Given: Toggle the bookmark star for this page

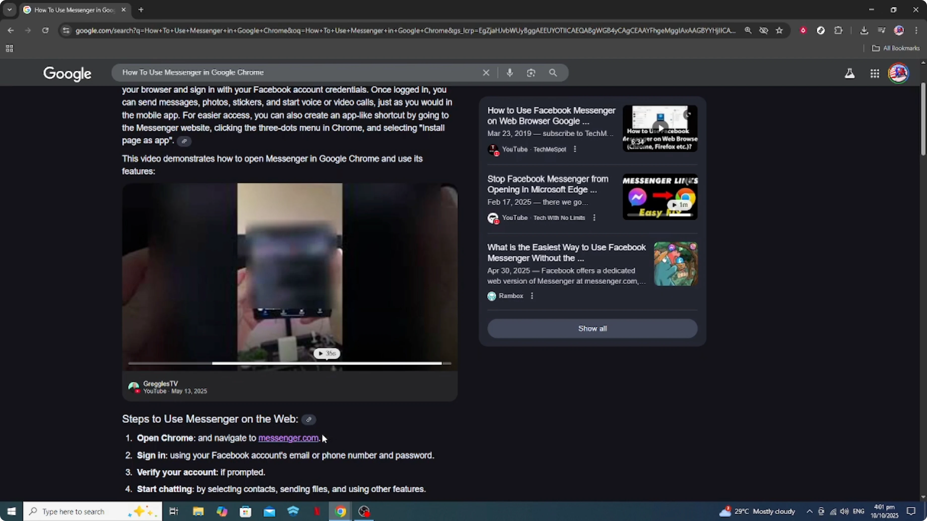Looking at the screenshot, I should click(779, 30).
